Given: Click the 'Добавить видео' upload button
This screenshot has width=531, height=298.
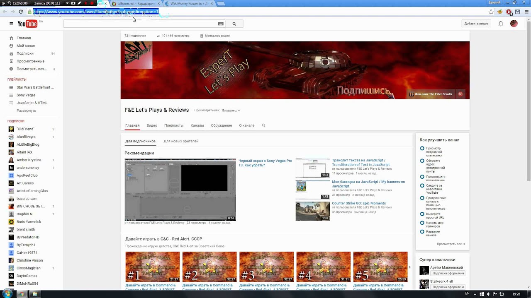Looking at the screenshot, I should point(476,24).
